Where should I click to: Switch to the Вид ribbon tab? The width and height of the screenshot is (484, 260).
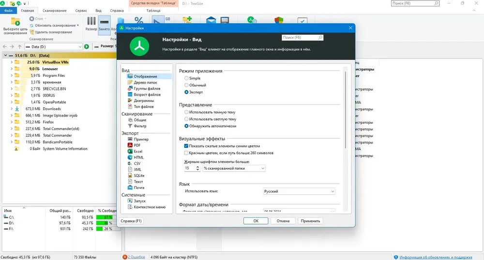pyautogui.click(x=98, y=11)
